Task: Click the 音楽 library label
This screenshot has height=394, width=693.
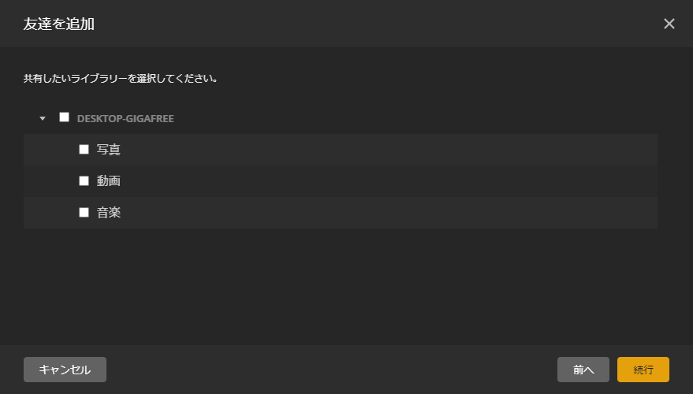Action: coord(108,213)
